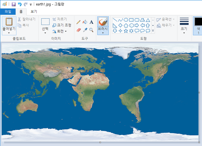Expand the 브러시 dropdown arrow

(x=103, y=33)
